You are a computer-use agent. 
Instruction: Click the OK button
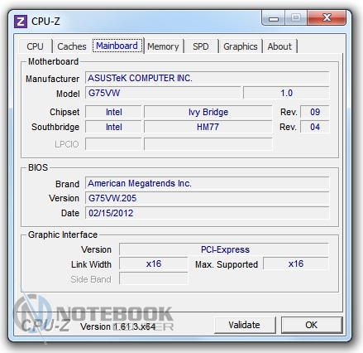pos(312,325)
